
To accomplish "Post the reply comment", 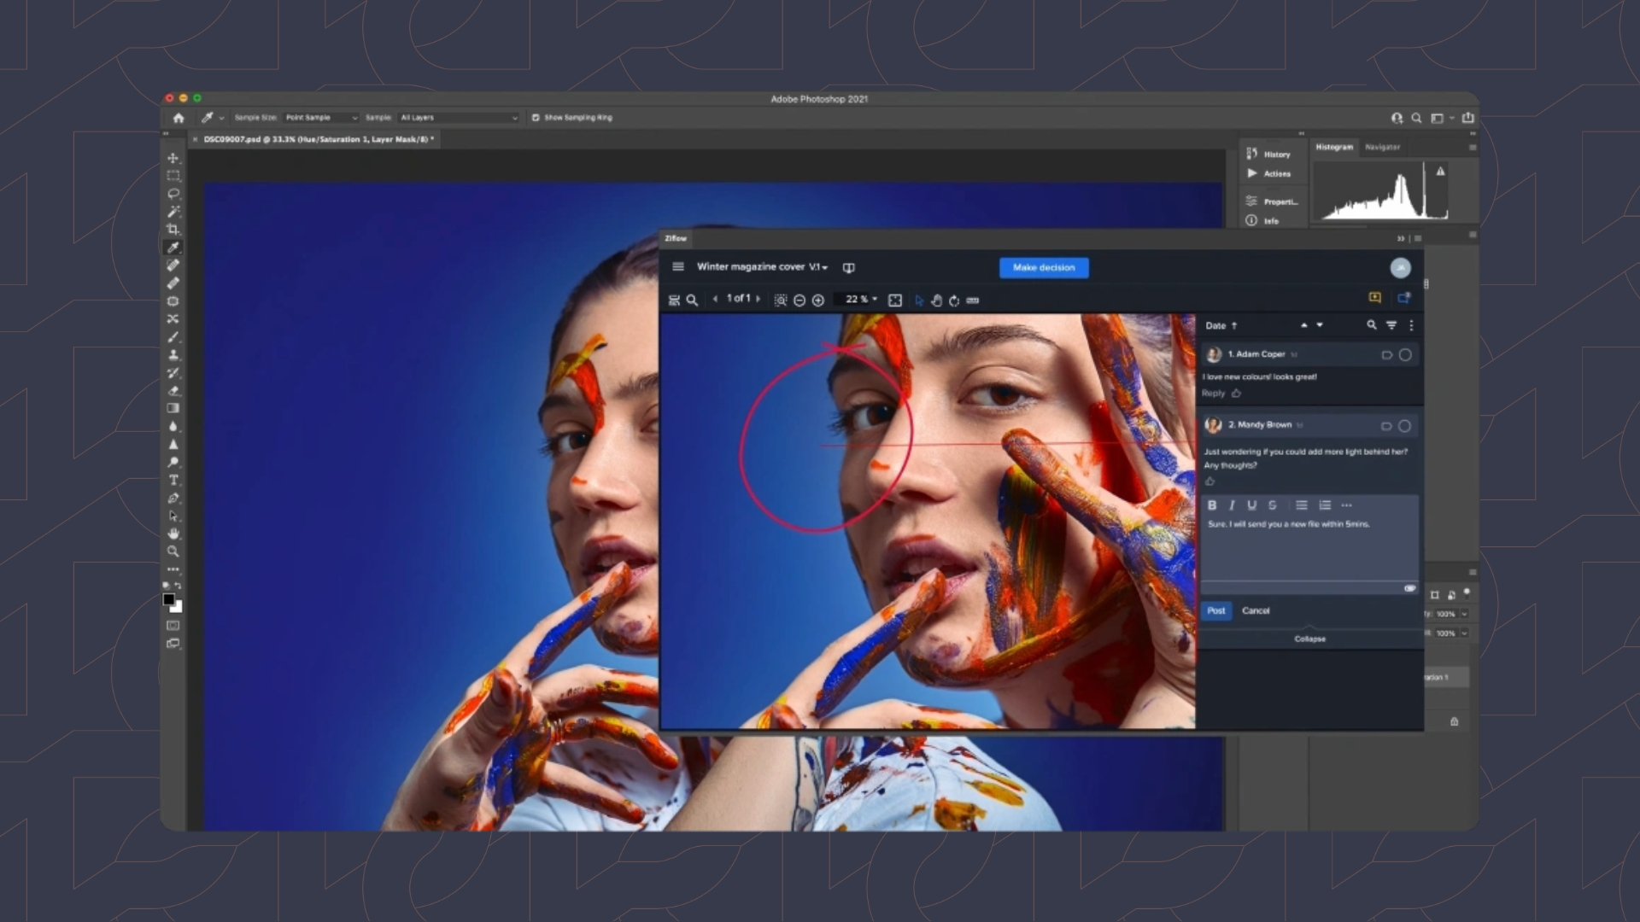I will [1216, 610].
